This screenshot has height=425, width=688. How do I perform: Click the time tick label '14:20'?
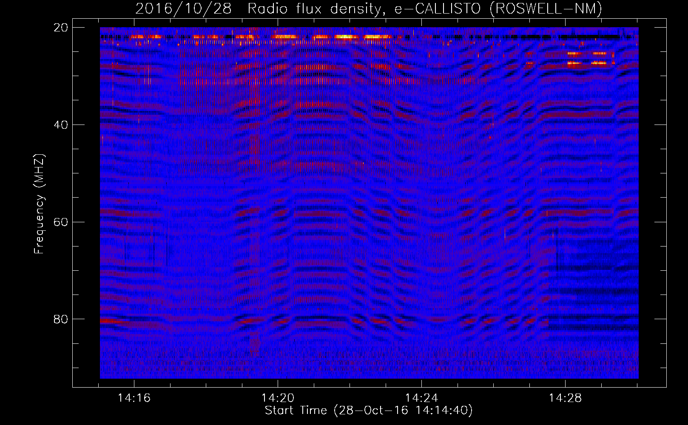[278, 398]
